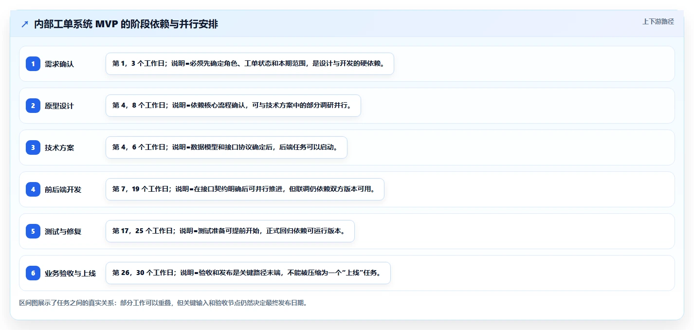Click the title 内部工单系统 MVP 的阶段依赖与并行安排
694x330 pixels.
126,24
